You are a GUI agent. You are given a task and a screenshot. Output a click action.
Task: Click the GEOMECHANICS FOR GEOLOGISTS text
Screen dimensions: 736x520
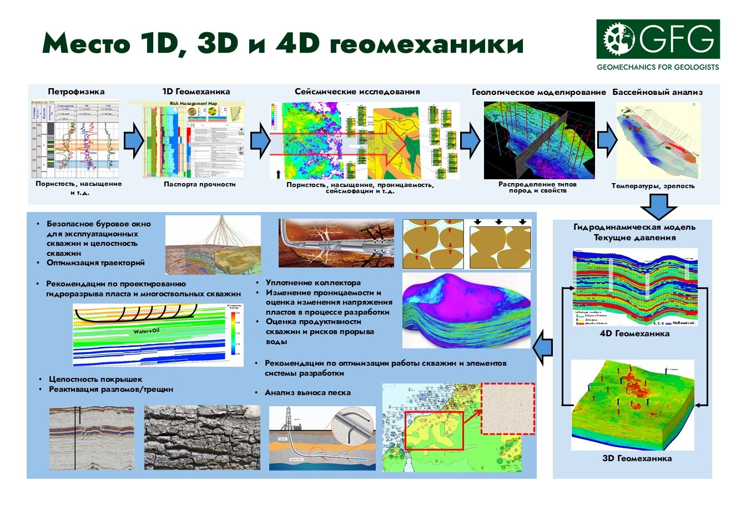click(658, 67)
